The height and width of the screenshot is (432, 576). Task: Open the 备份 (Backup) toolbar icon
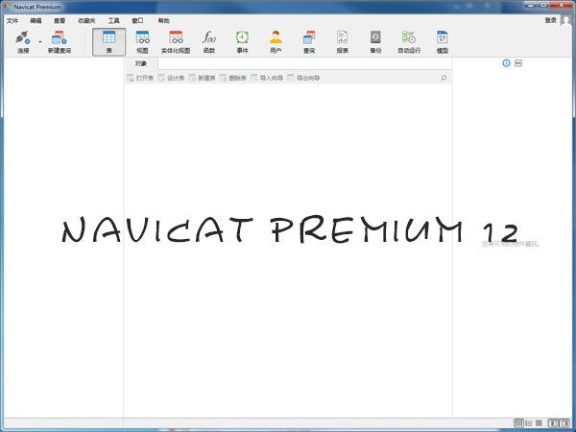pyautogui.click(x=375, y=37)
